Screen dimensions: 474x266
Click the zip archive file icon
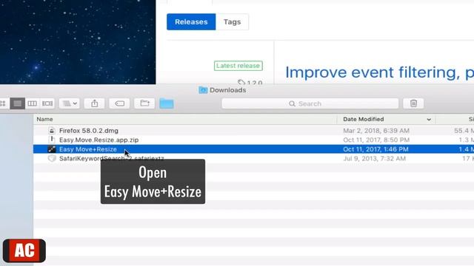[x=52, y=140]
